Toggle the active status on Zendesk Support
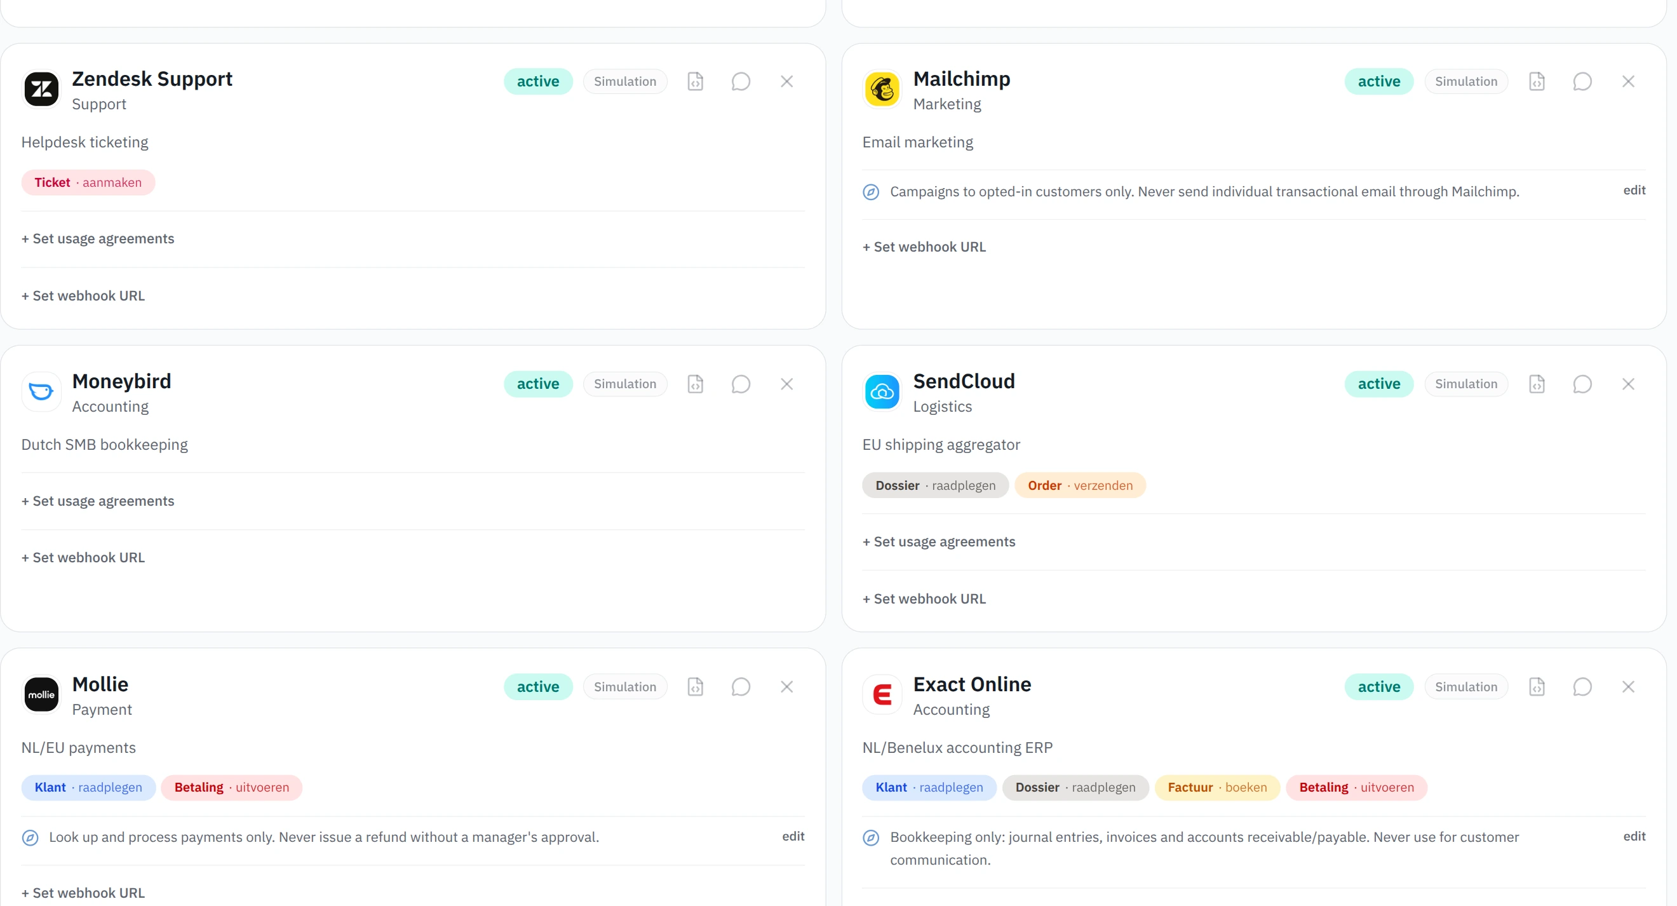1677x906 pixels. point(538,81)
